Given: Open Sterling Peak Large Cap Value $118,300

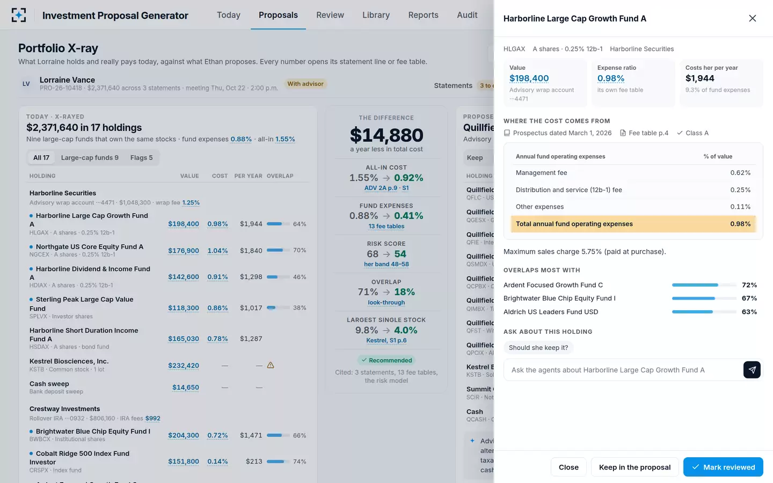Looking at the screenshot, I should (184, 308).
